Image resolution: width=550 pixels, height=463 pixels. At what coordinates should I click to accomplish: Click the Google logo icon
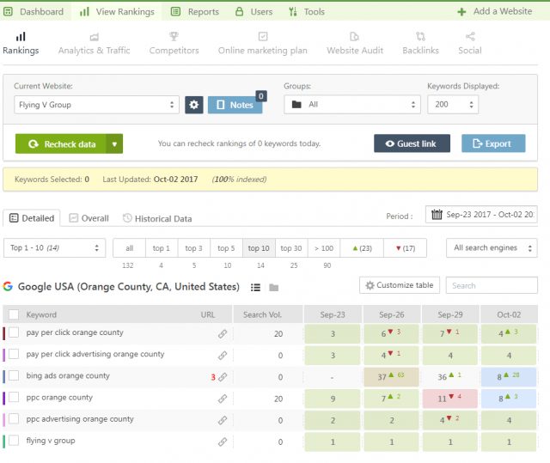tap(8, 286)
